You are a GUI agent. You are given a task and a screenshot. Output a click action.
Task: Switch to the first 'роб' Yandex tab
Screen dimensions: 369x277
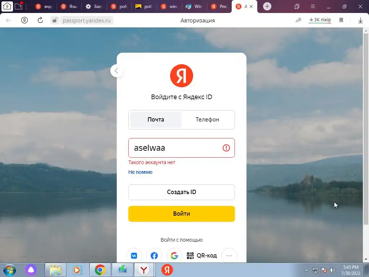119,6
